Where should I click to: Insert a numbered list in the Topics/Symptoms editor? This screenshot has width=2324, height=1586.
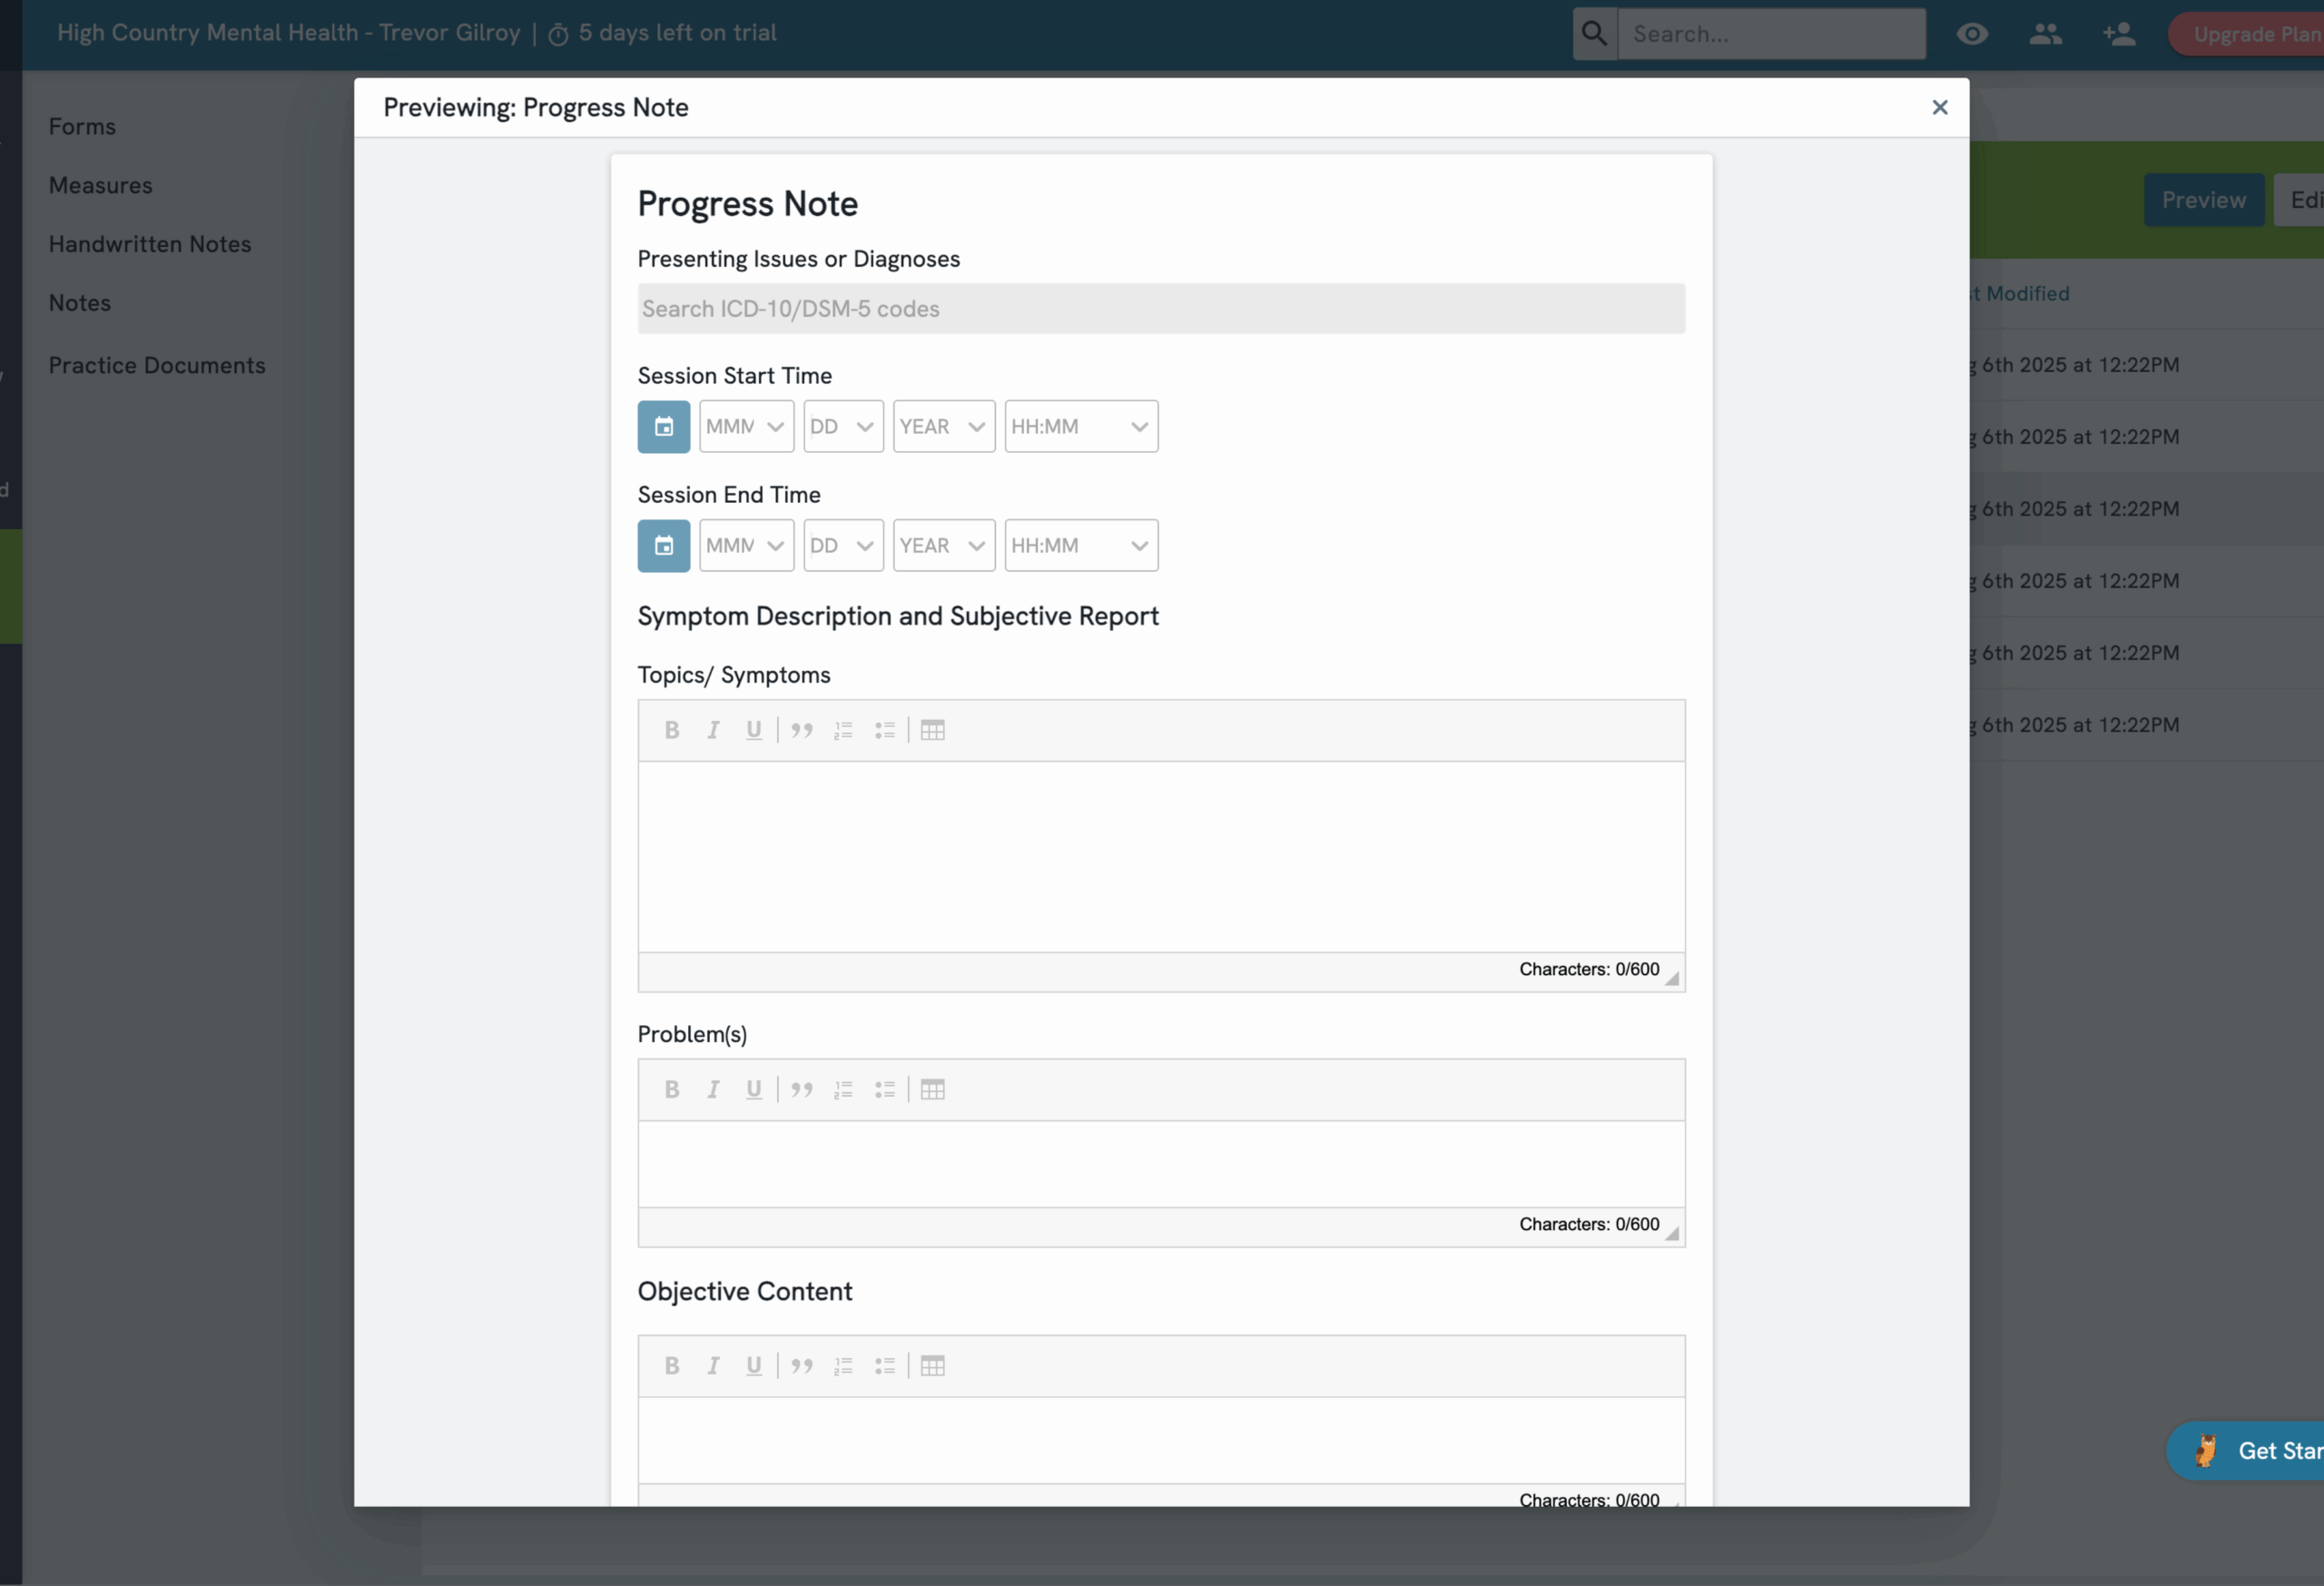843,730
